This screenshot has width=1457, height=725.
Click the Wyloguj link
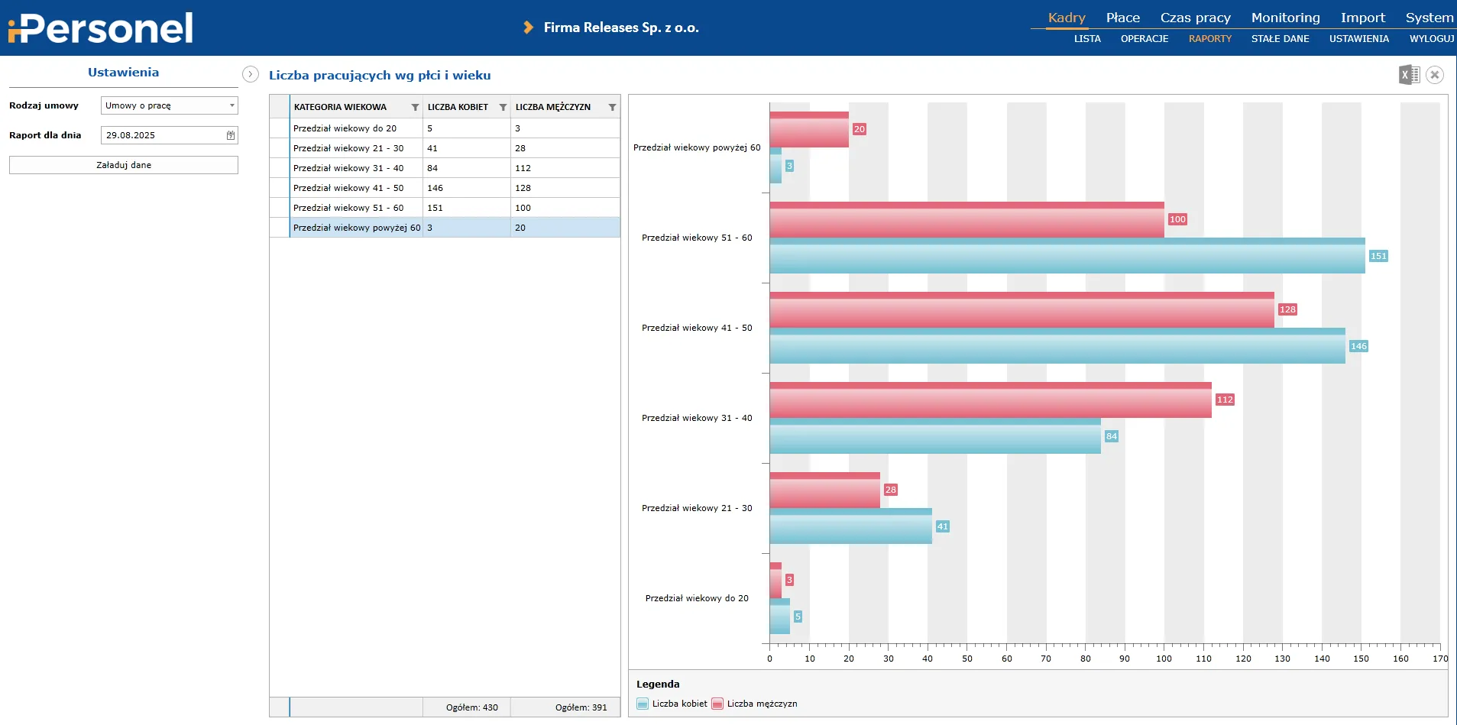pos(1431,39)
